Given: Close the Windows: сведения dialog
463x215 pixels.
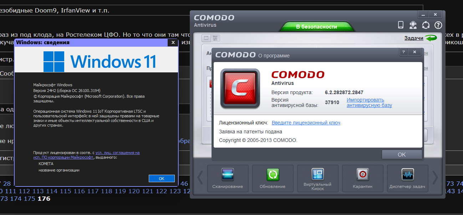Looking at the screenshot, I should click(x=173, y=42).
